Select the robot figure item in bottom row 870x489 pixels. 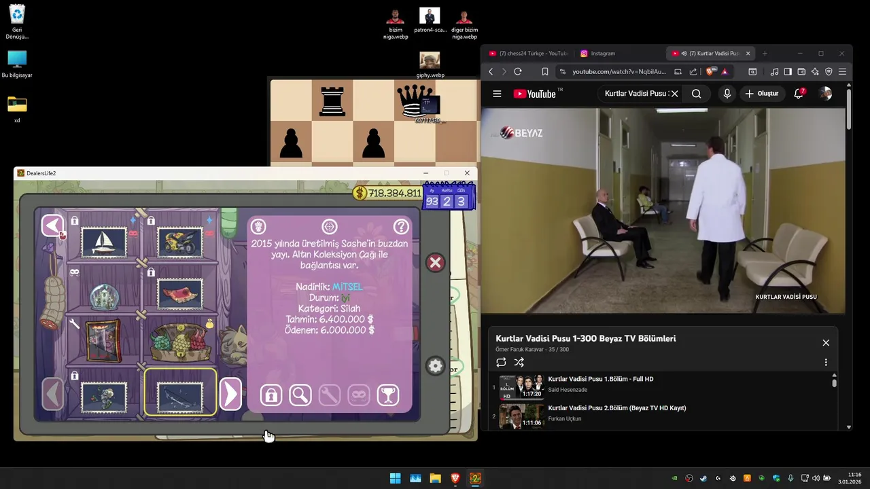pos(104,397)
